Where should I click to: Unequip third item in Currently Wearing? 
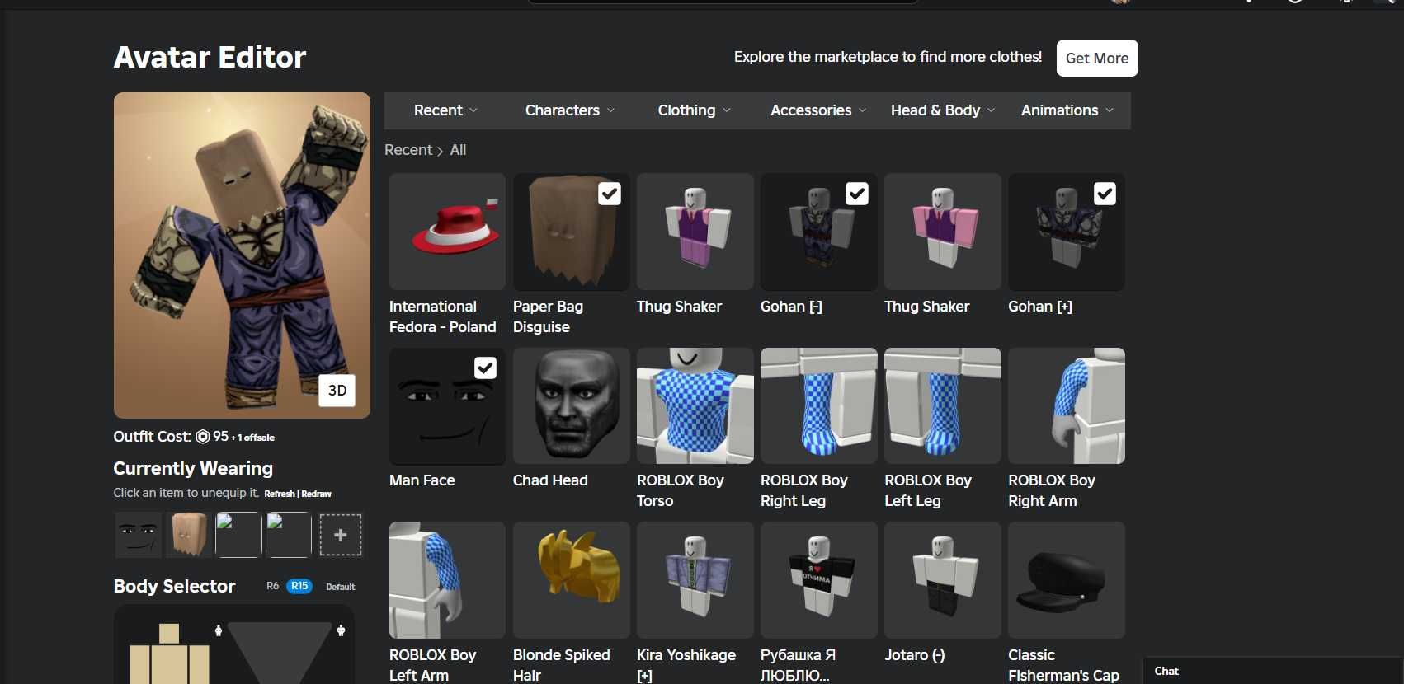pyautogui.click(x=238, y=535)
